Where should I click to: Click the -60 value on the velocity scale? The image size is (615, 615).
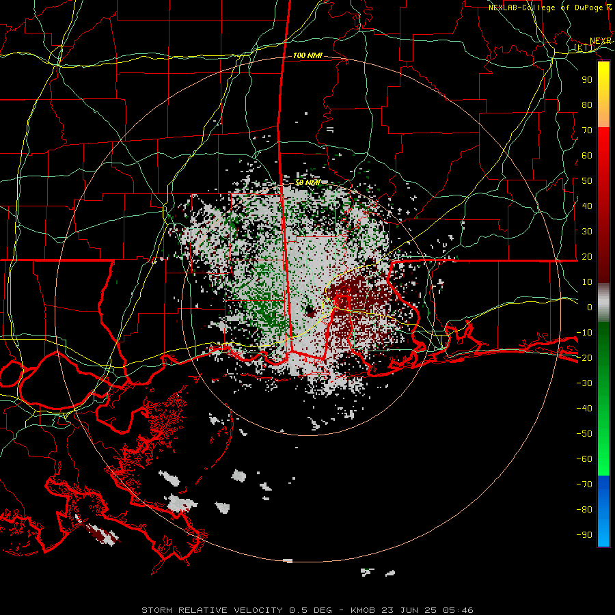(584, 459)
